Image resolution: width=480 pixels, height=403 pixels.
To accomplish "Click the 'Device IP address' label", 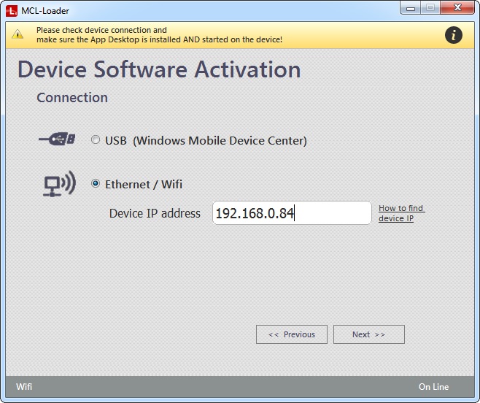I will click(155, 213).
